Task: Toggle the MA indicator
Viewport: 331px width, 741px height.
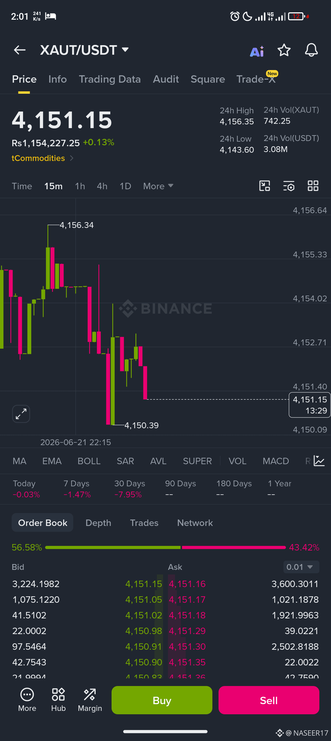Action: 19,461
